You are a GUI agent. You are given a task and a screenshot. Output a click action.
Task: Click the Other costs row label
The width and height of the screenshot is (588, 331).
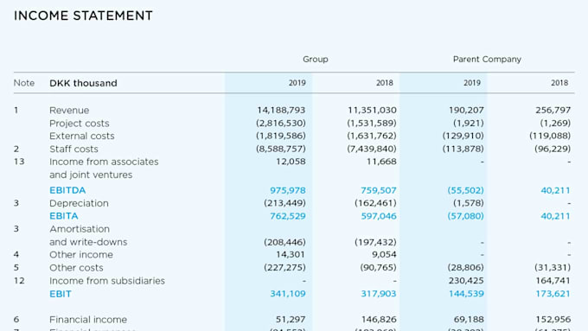coord(76,268)
